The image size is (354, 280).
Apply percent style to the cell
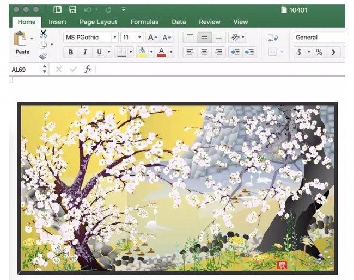tap(319, 52)
